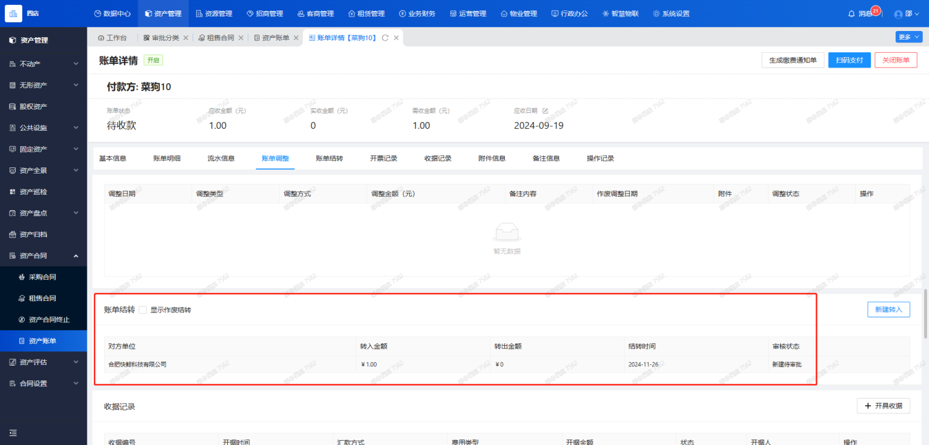Switch to the 流水信息 tab

tap(221, 159)
